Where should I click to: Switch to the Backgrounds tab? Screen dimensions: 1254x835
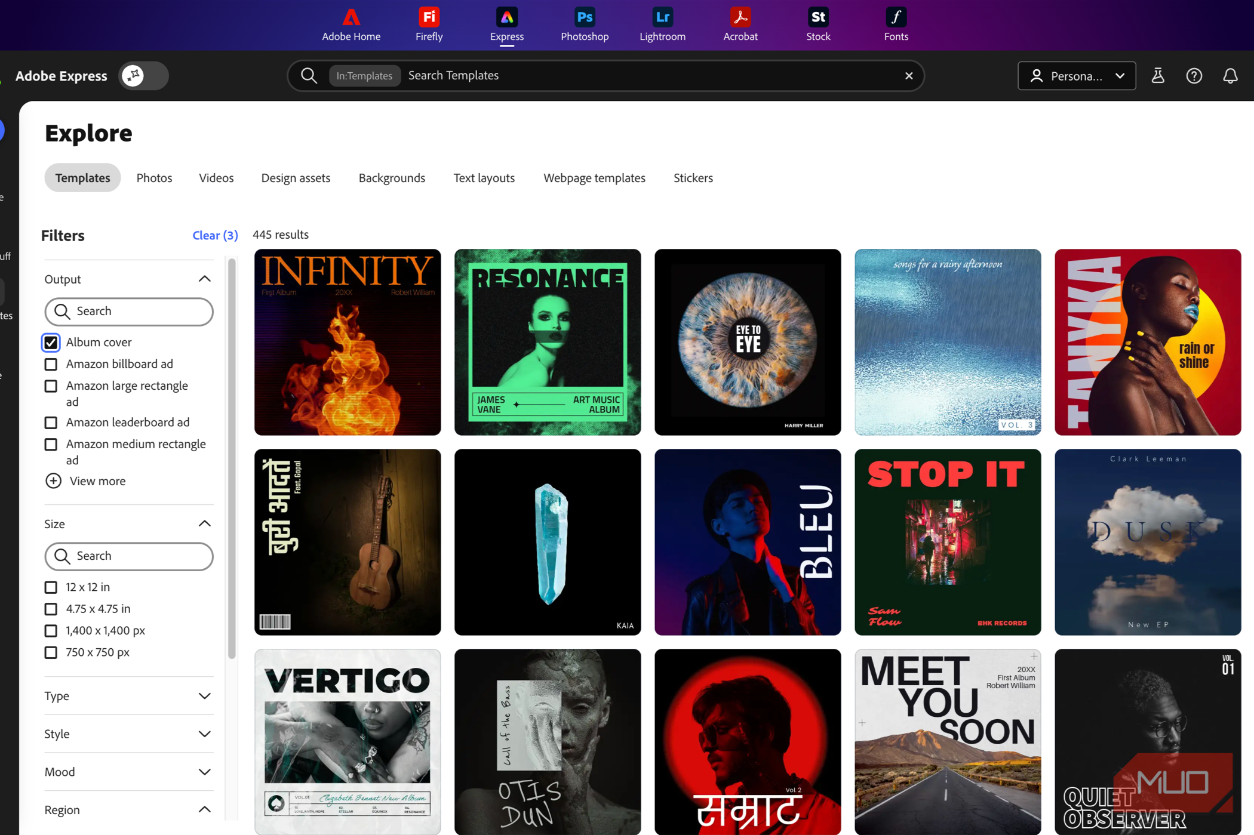pyautogui.click(x=392, y=178)
